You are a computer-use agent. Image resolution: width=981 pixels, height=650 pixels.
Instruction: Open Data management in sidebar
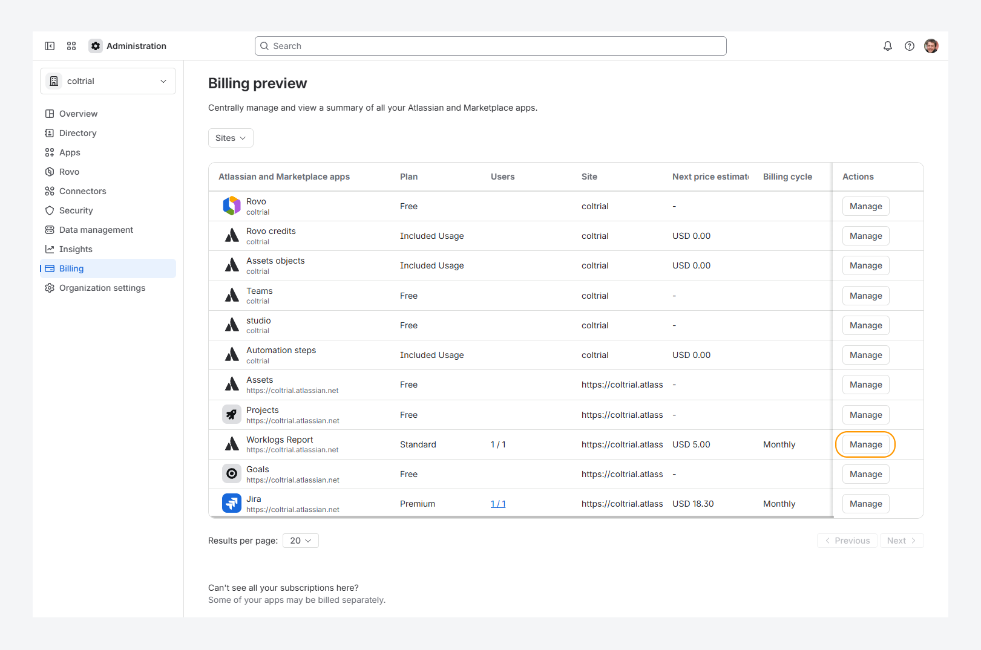coord(108,230)
